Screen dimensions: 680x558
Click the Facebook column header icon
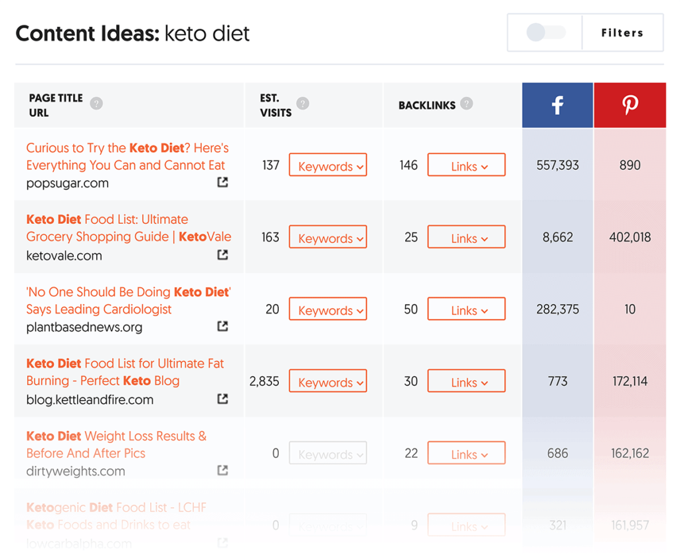[557, 105]
